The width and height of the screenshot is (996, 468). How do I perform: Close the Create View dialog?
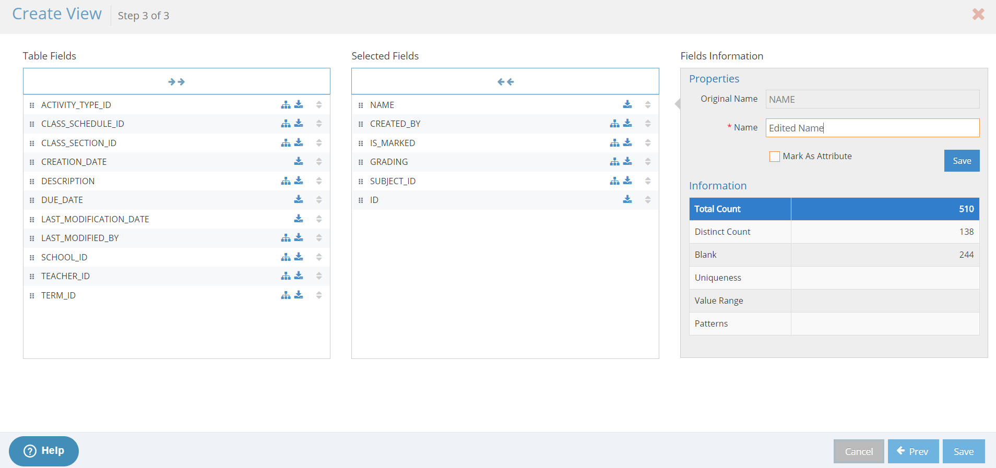[x=978, y=14]
